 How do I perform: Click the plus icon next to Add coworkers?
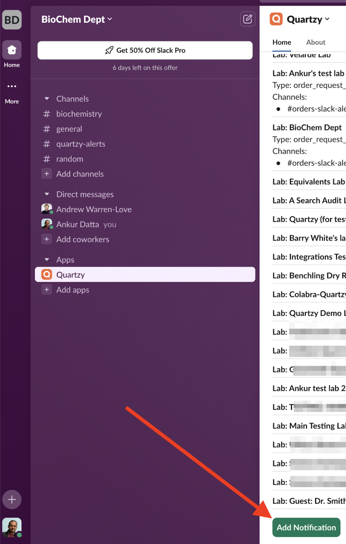coord(47,239)
